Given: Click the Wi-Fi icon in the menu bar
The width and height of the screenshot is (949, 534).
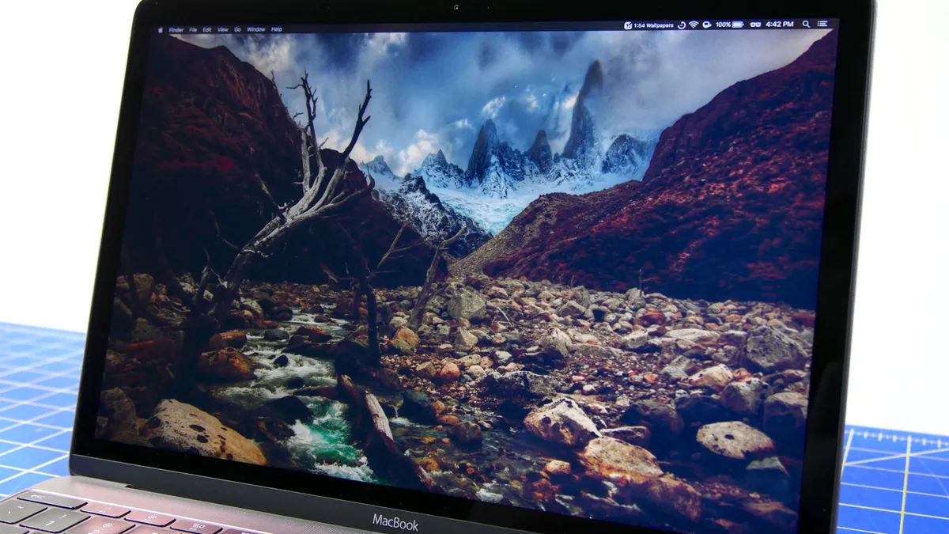Looking at the screenshot, I should (x=694, y=25).
